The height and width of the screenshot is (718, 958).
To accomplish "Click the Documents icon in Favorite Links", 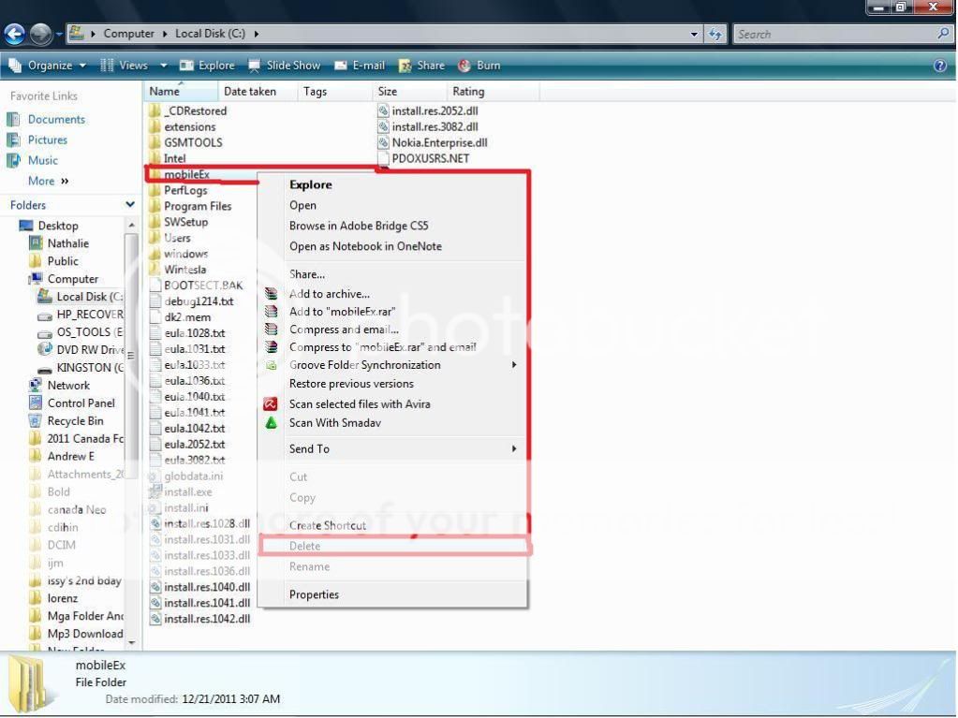I will pos(13,120).
